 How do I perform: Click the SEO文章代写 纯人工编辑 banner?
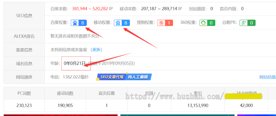(x=124, y=77)
